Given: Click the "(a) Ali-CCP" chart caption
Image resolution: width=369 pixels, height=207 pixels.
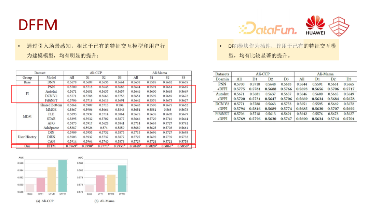Looking at the screenshot, I should point(46,201).
